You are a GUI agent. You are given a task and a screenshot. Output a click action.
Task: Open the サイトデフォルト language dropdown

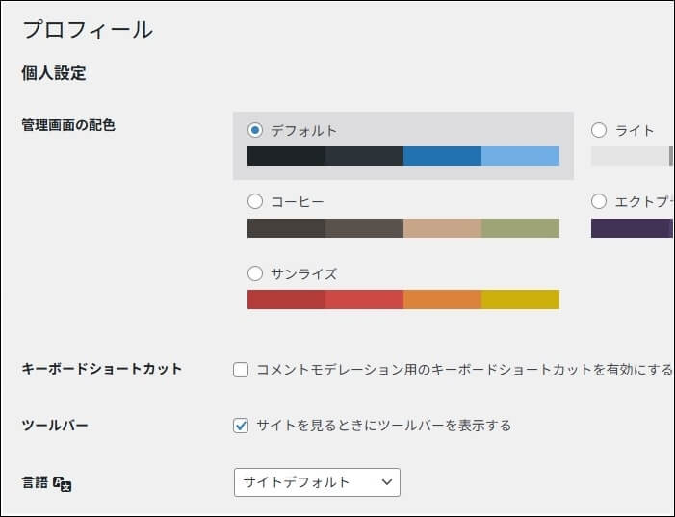click(x=316, y=481)
